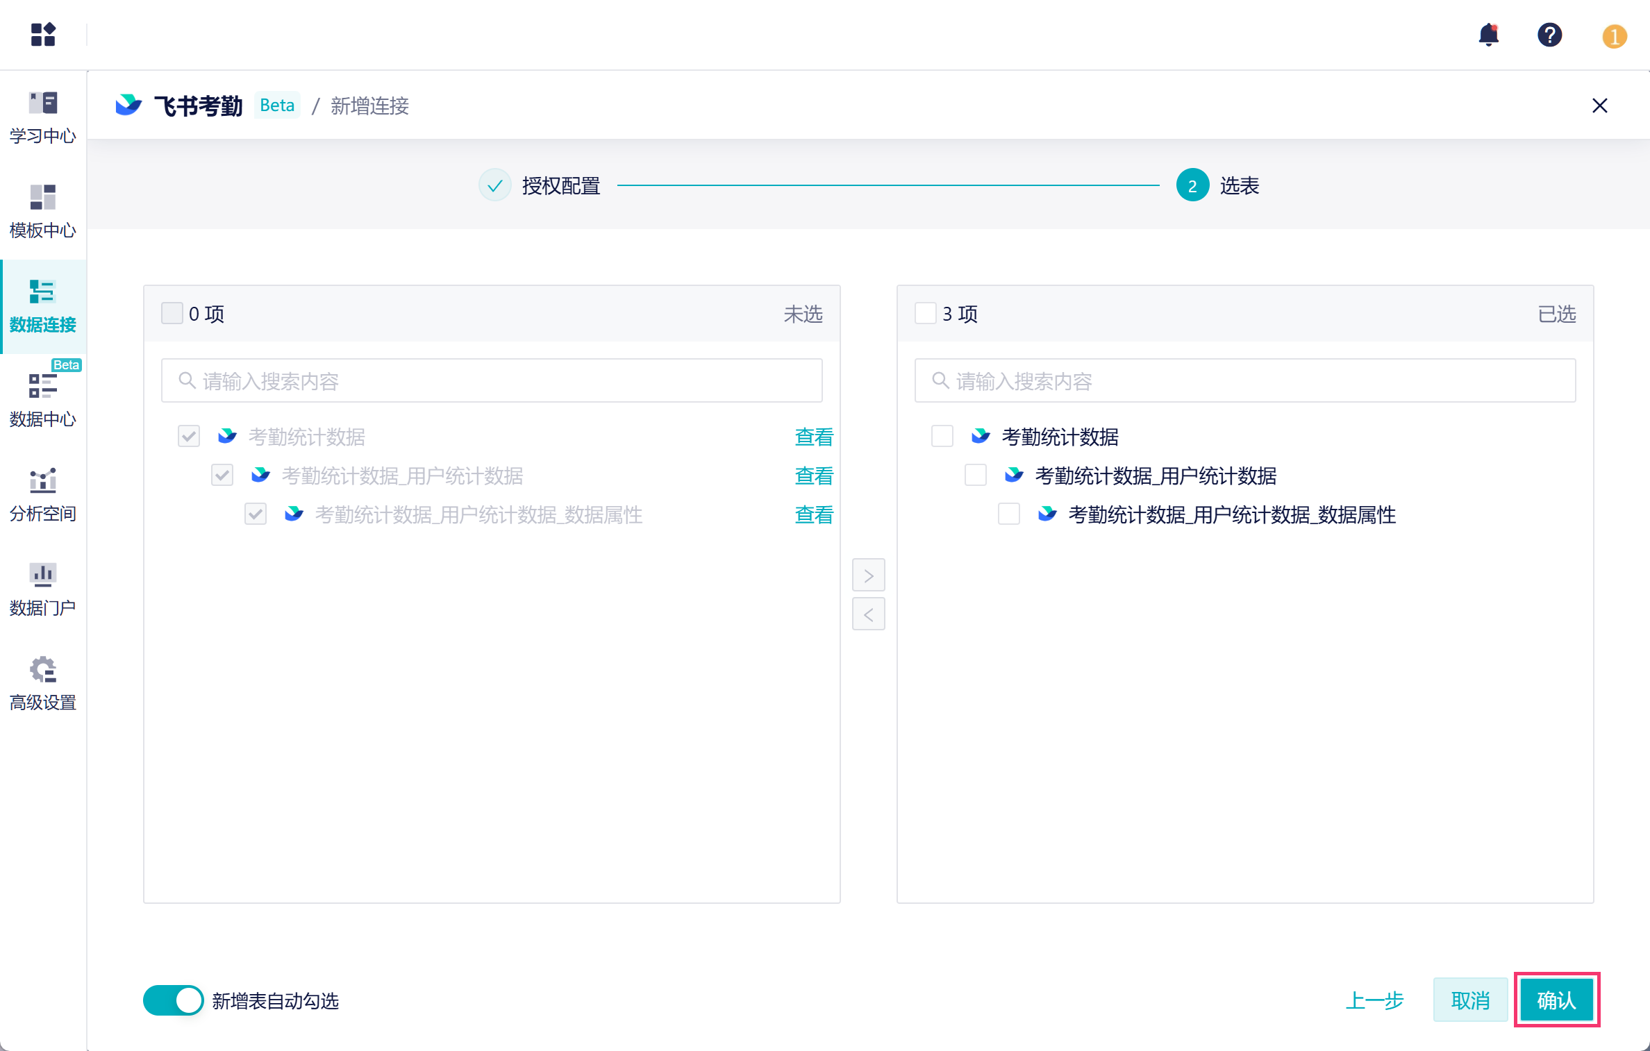Viewport: 1650px width, 1051px height.
Task: Check 考勤统计数据_用户统计数据_数据属性 in the selected panel
Action: click(1008, 514)
